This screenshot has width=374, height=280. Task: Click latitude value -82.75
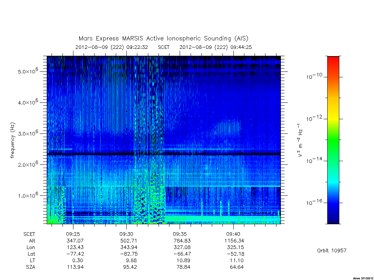point(129,254)
